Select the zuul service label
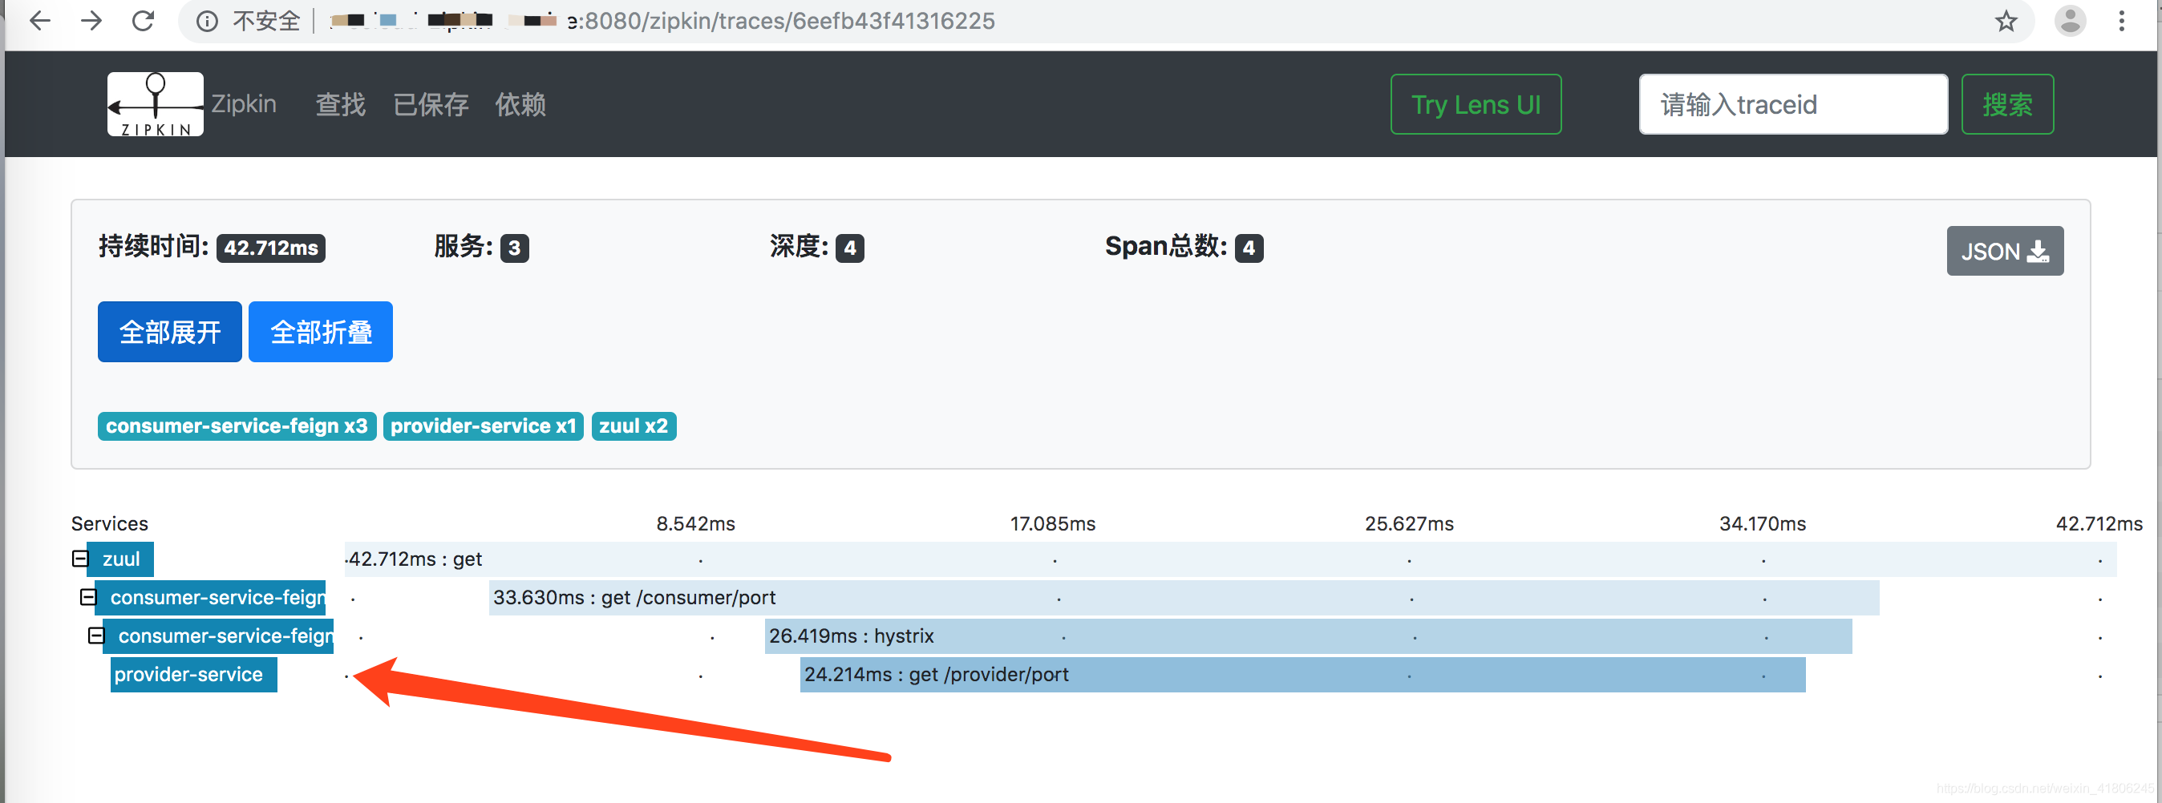Image resolution: width=2162 pixels, height=803 pixels. (121, 559)
